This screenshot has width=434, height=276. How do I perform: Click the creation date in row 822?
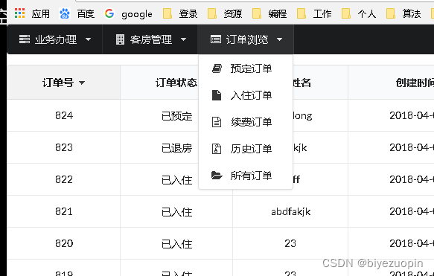412,179
